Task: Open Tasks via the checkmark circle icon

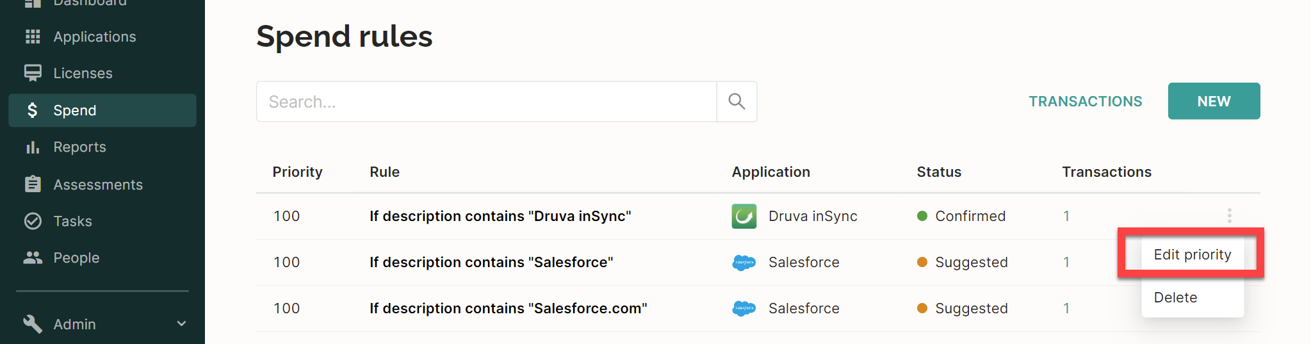Action: pyautogui.click(x=33, y=221)
